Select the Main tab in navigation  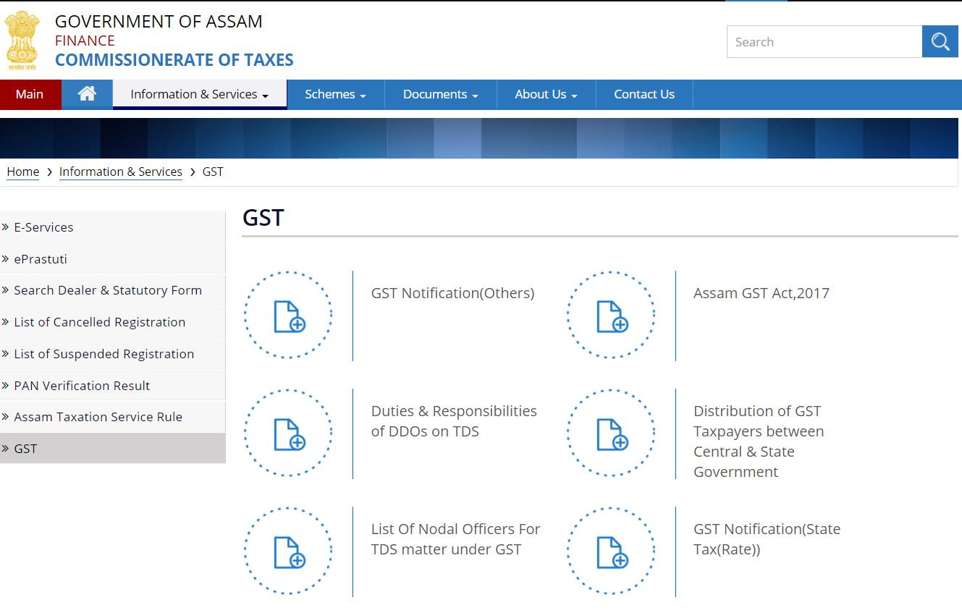(30, 94)
